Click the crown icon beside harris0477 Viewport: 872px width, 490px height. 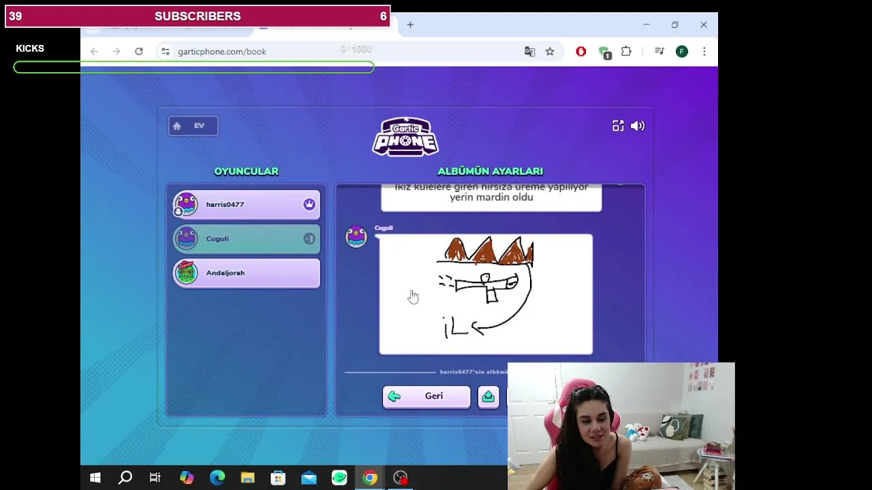coord(309,204)
